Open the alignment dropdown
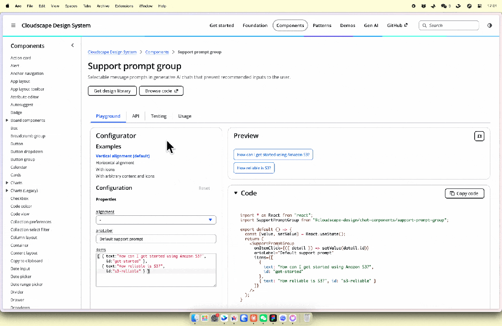The height and width of the screenshot is (326, 502). (156, 220)
